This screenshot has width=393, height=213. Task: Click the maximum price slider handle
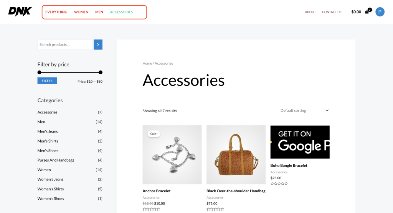point(101,72)
